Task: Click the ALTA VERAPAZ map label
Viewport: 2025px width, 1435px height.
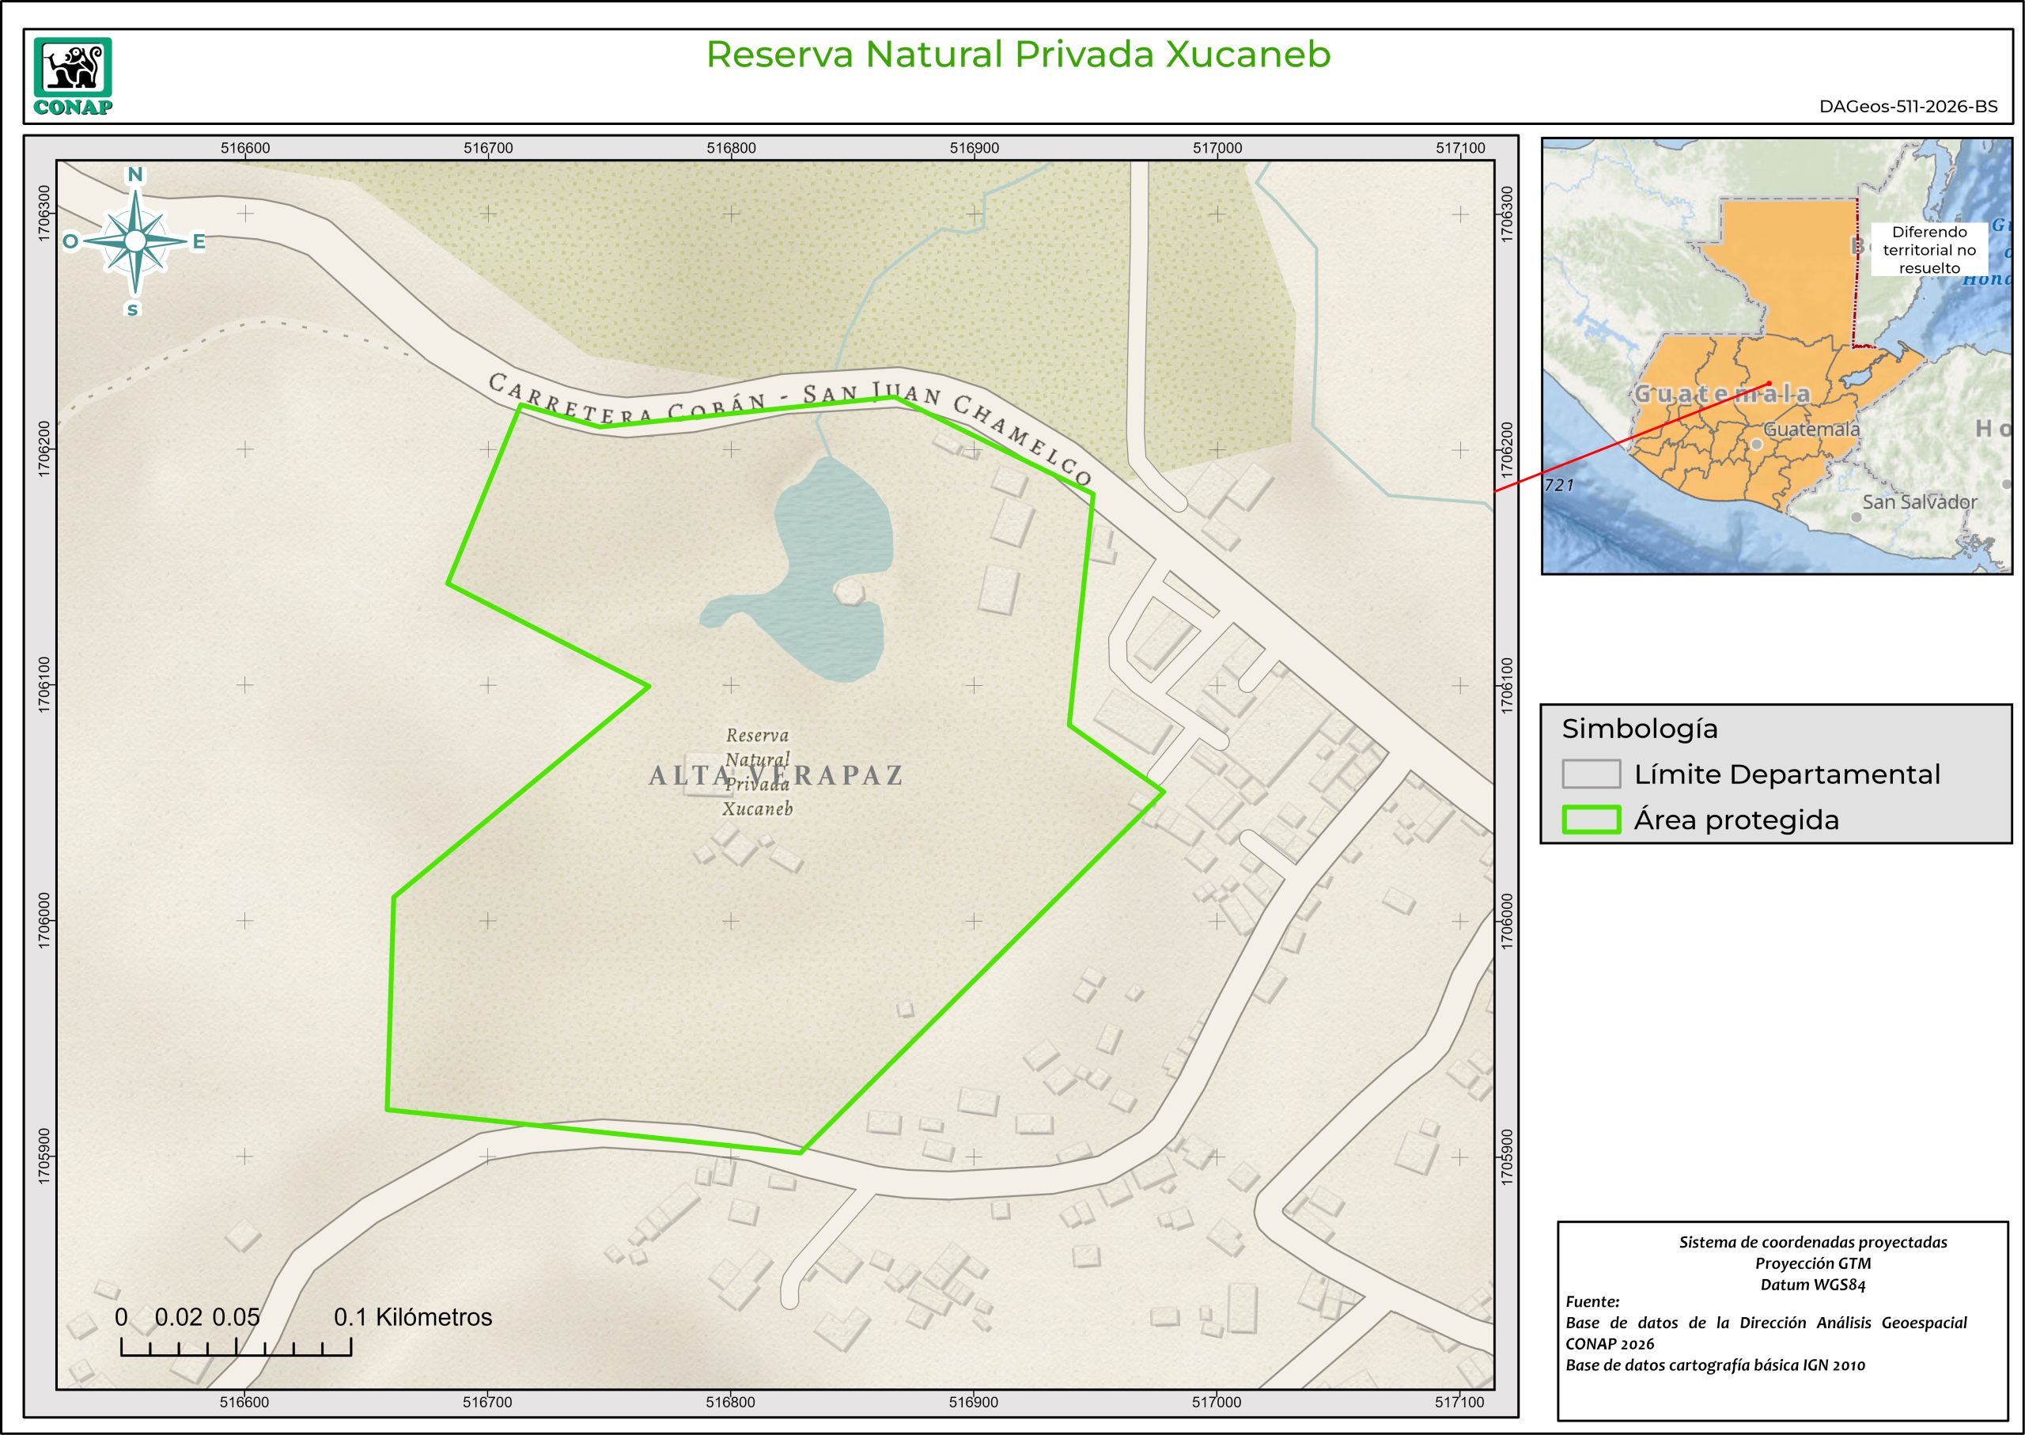Action: tap(776, 776)
